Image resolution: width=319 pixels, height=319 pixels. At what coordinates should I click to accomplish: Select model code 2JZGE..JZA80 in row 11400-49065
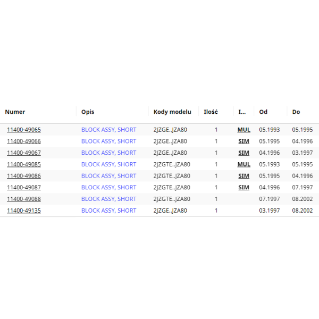(170, 130)
